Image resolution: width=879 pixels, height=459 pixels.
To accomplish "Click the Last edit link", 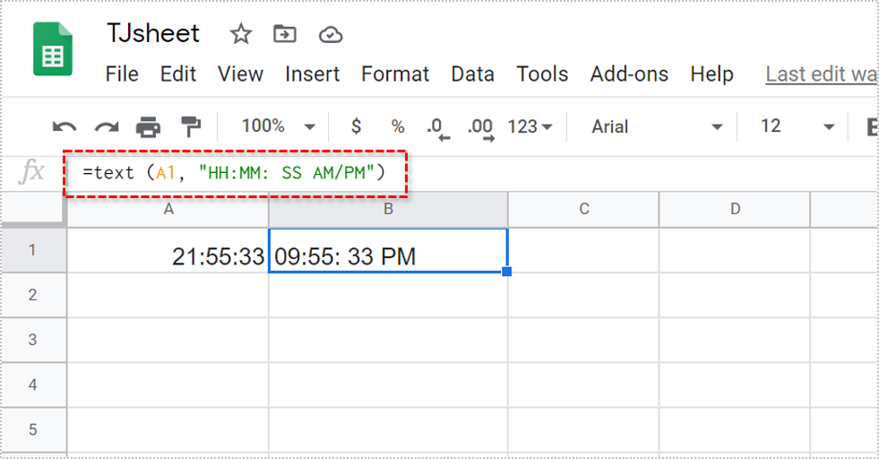I will pos(820,74).
